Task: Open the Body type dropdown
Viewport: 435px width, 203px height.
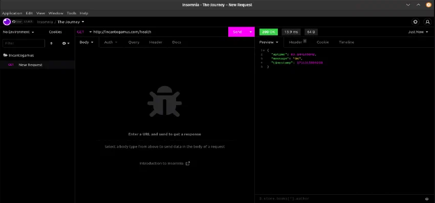Action: pos(86,42)
